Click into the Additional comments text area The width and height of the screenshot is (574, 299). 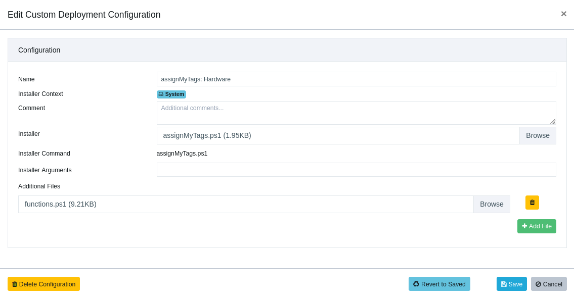point(354,113)
